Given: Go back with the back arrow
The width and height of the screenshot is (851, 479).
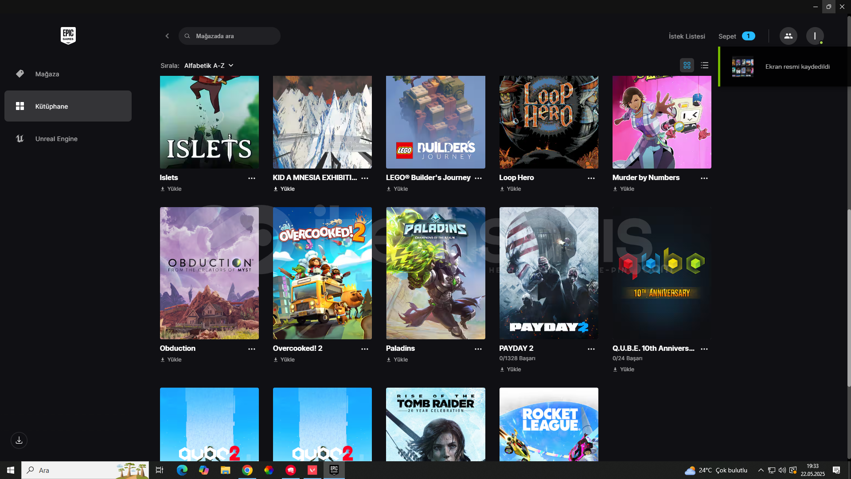Looking at the screenshot, I should 167,36.
